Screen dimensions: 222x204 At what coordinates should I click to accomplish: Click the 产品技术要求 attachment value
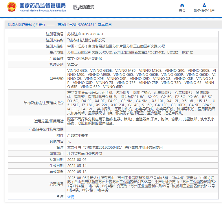(x=78, y=135)
